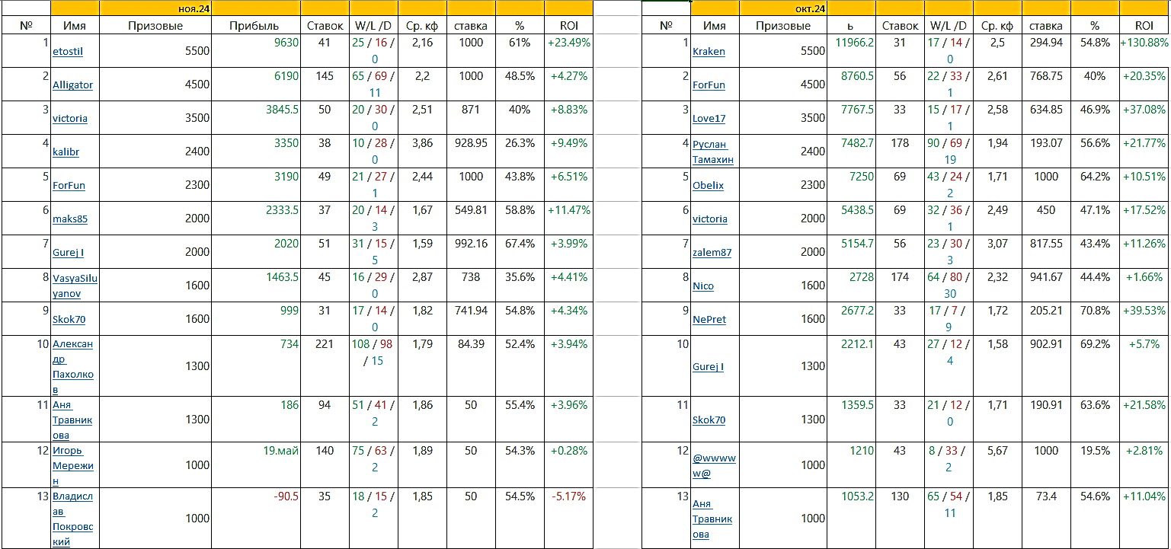Select the stake cell 928.95

coord(471,152)
